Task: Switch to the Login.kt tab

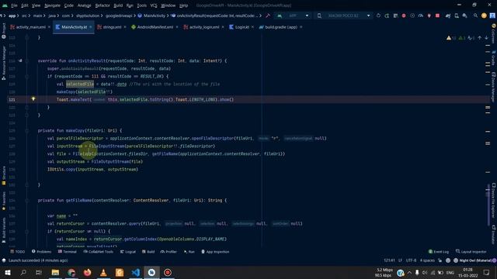Action: point(242,27)
